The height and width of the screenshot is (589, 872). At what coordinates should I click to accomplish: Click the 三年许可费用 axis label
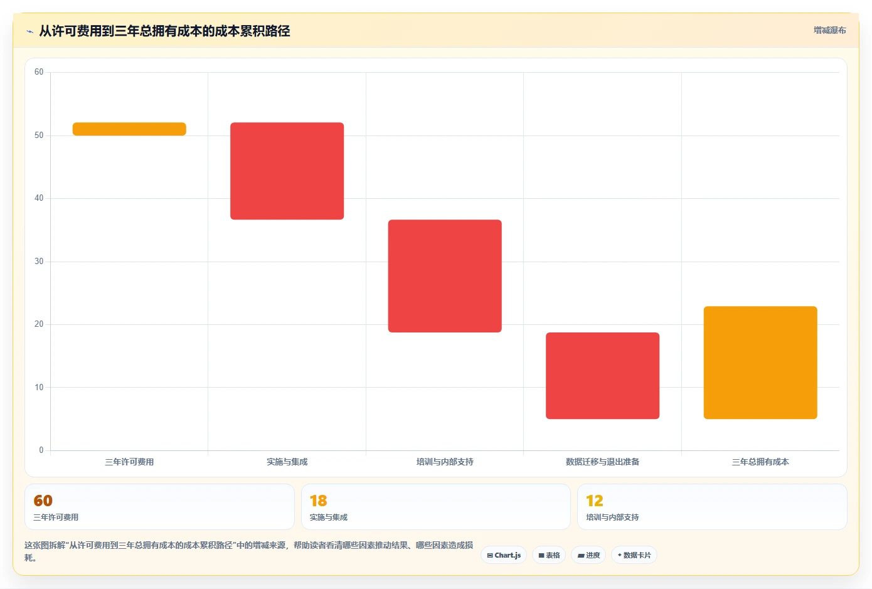129,462
